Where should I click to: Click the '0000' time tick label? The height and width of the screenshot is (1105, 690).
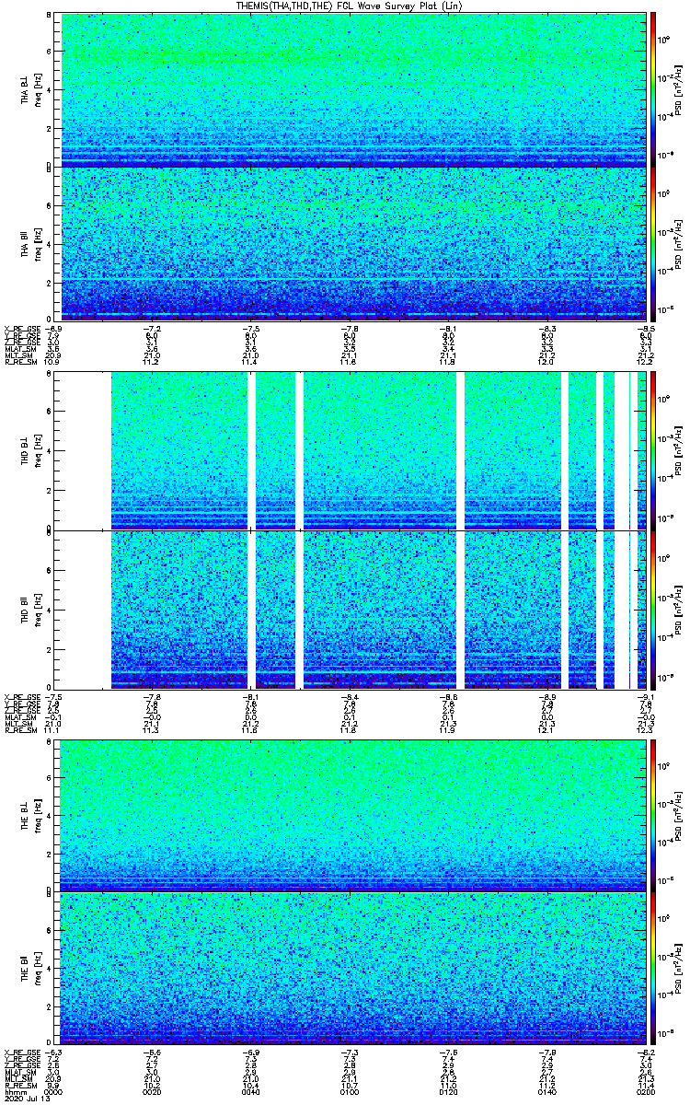(x=55, y=1092)
